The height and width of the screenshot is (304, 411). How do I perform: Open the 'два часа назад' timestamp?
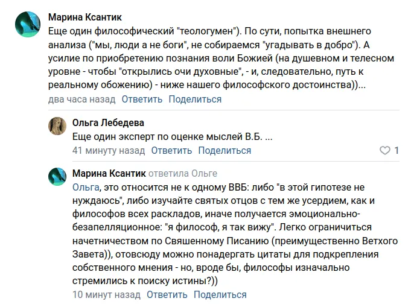(x=81, y=99)
